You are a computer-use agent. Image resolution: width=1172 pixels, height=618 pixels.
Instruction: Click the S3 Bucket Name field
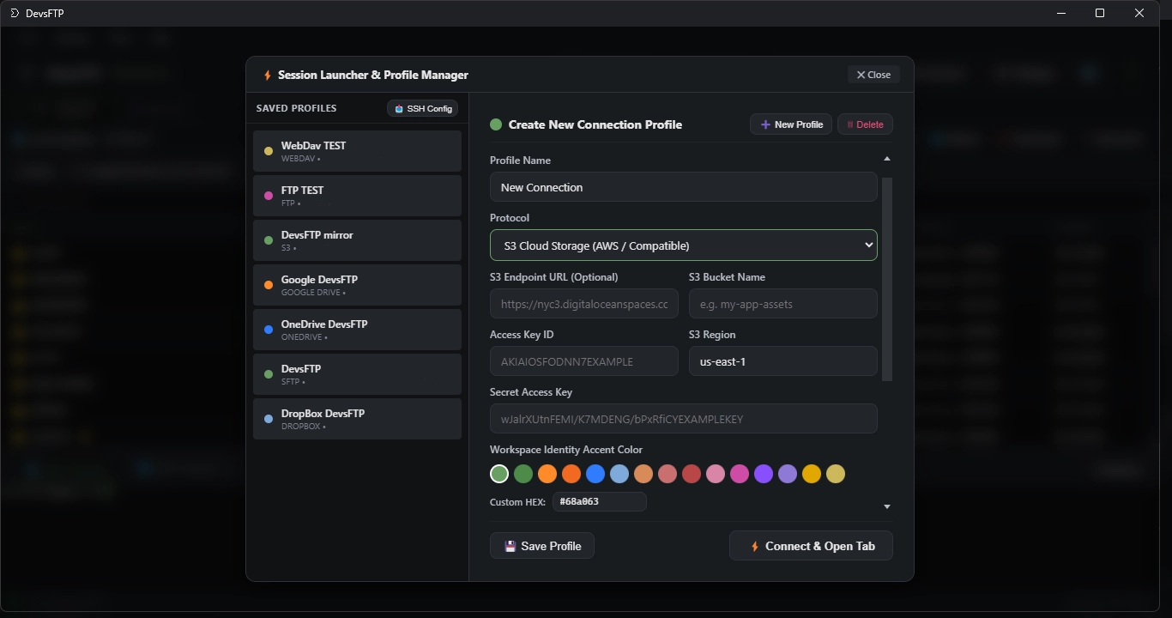pos(783,304)
